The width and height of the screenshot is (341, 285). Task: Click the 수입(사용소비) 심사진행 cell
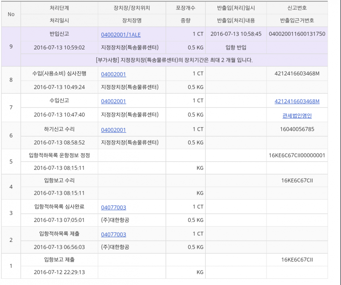coord(59,74)
